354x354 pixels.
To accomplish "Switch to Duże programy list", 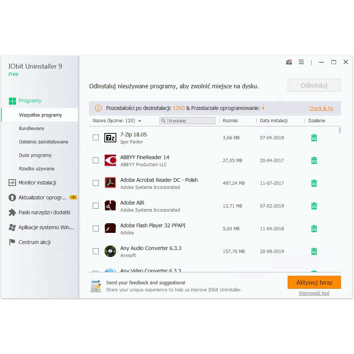I will coord(35,155).
